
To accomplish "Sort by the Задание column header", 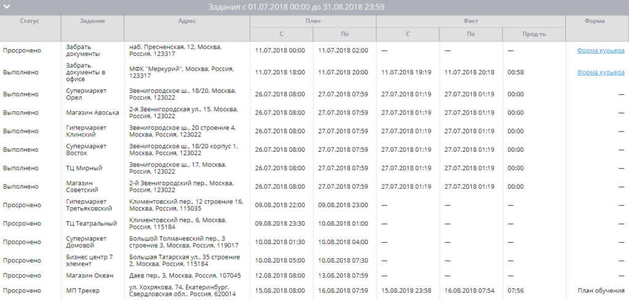I will tap(92, 22).
